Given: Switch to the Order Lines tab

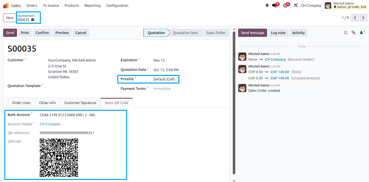Looking at the screenshot, I should click(x=21, y=103).
